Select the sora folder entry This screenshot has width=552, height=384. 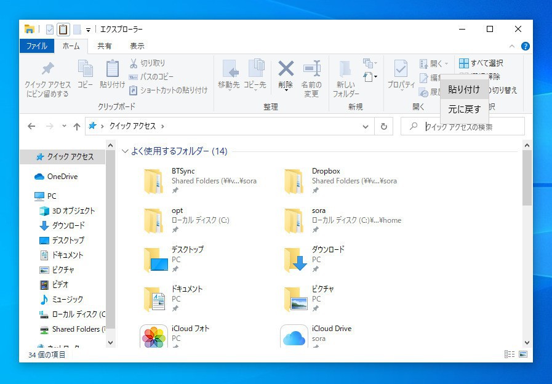pos(343,220)
